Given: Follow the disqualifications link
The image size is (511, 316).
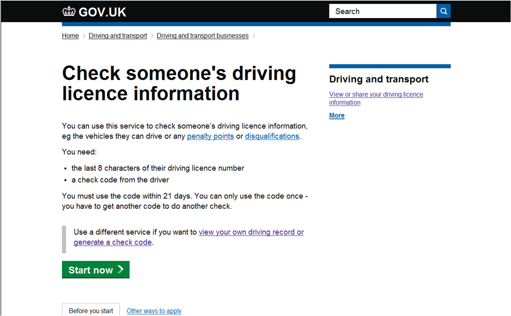Looking at the screenshot, I should tap(272, 136).
